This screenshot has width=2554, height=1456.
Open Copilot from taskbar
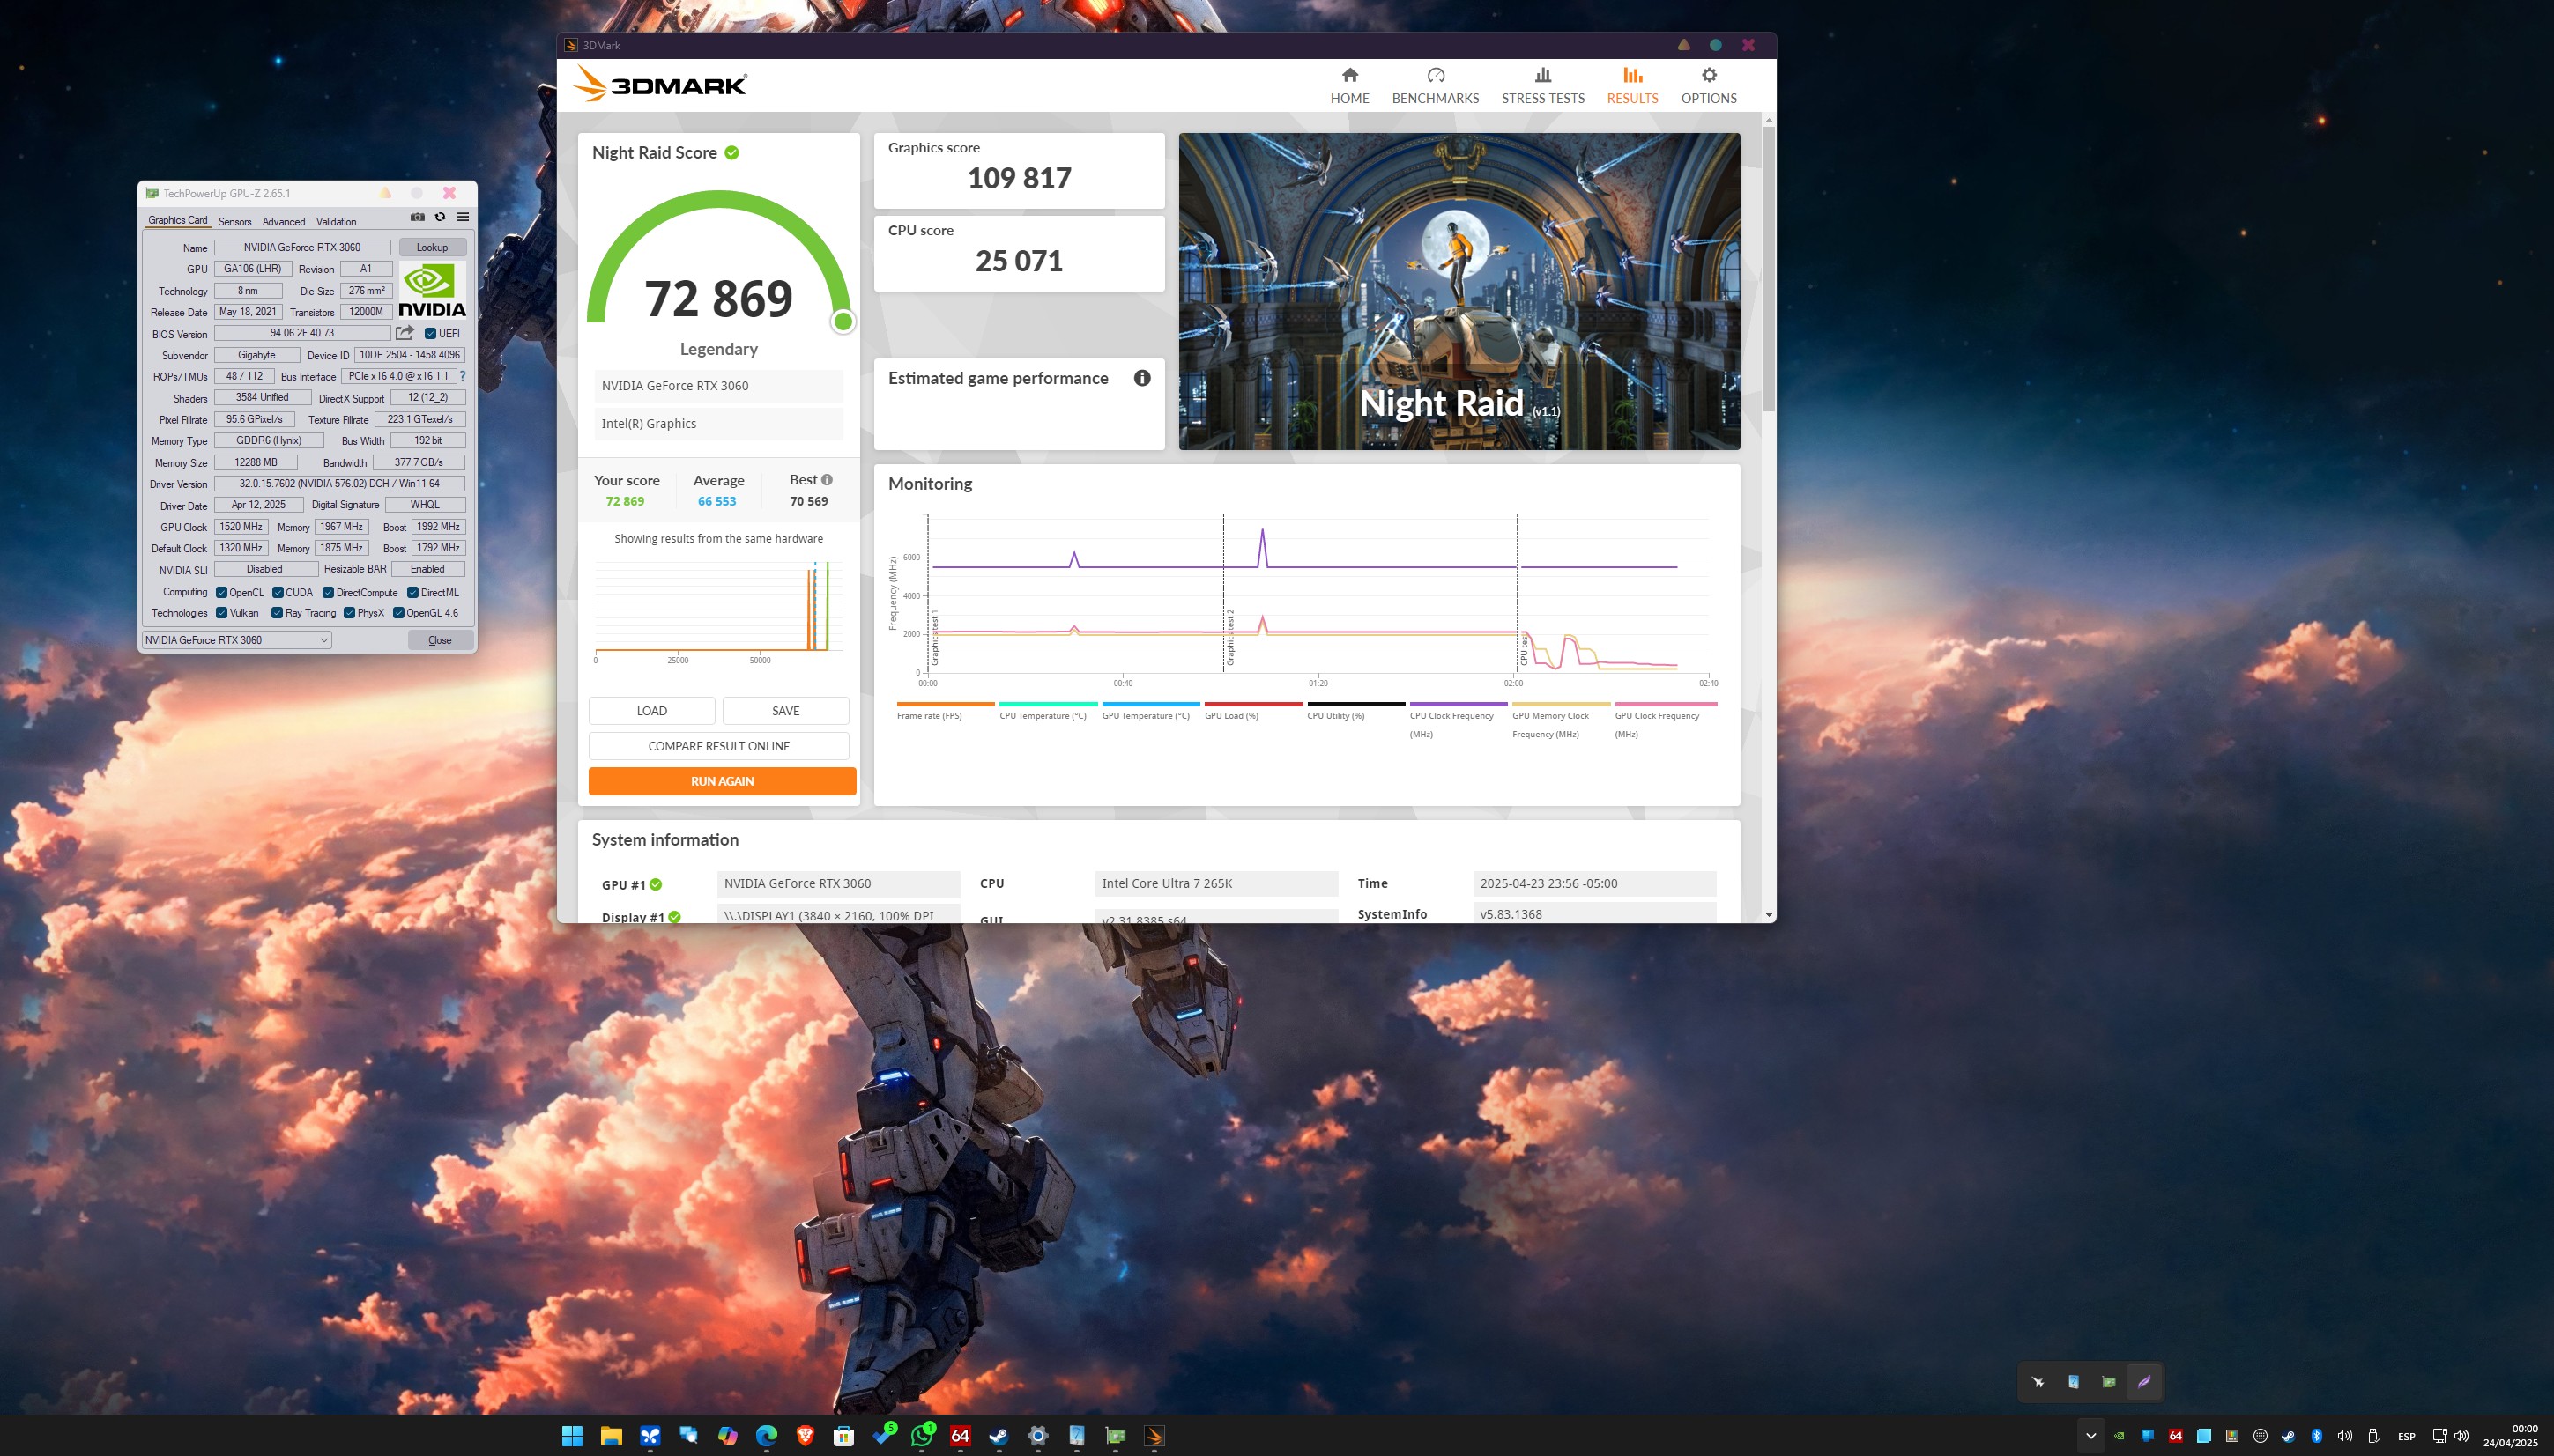pos(727,1436)
